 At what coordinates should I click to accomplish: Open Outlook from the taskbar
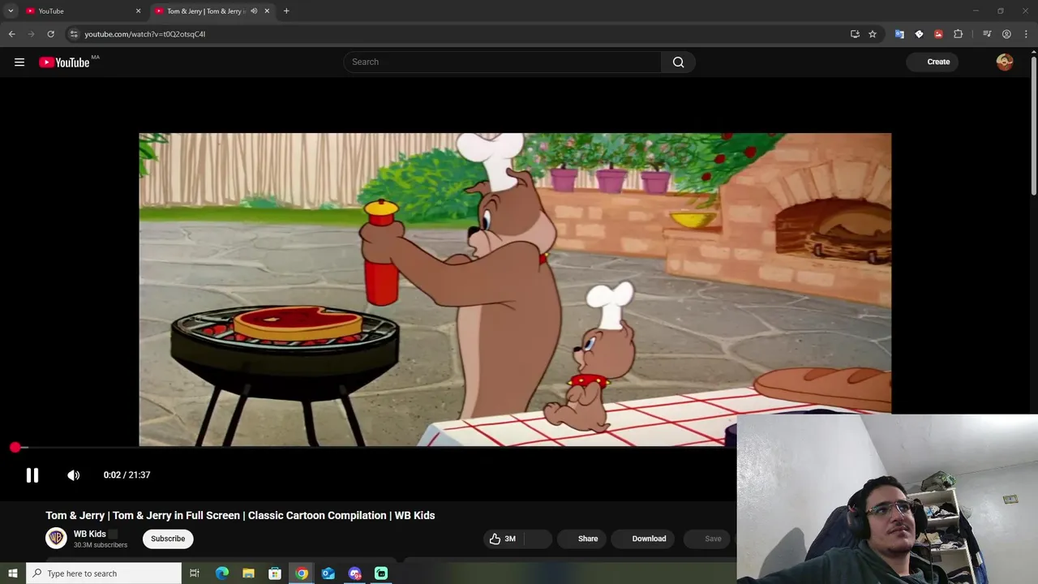328,573
